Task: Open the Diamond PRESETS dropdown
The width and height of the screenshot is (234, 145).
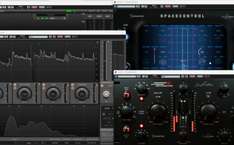Action: pyautogui.click(x=158, y=93)
